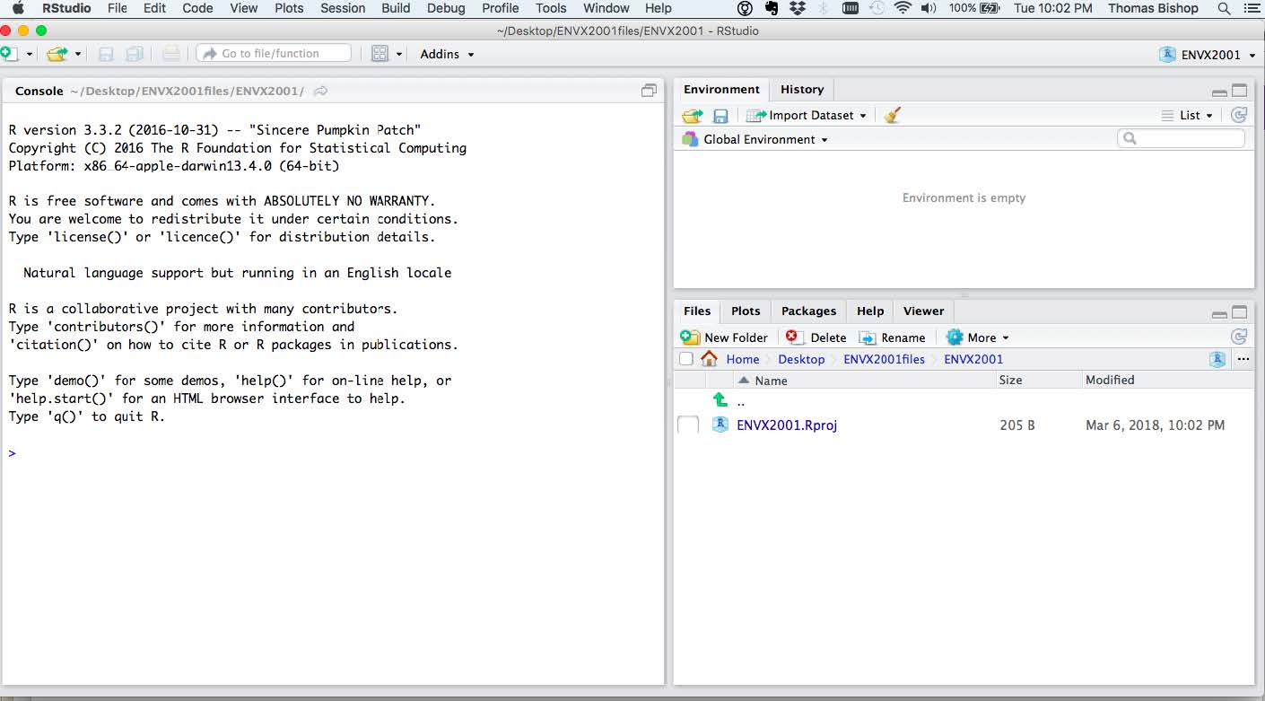Click the Save document icon
Image resolution: width=1265 pixels, height=701 pixels.
(x=106, y=54)
